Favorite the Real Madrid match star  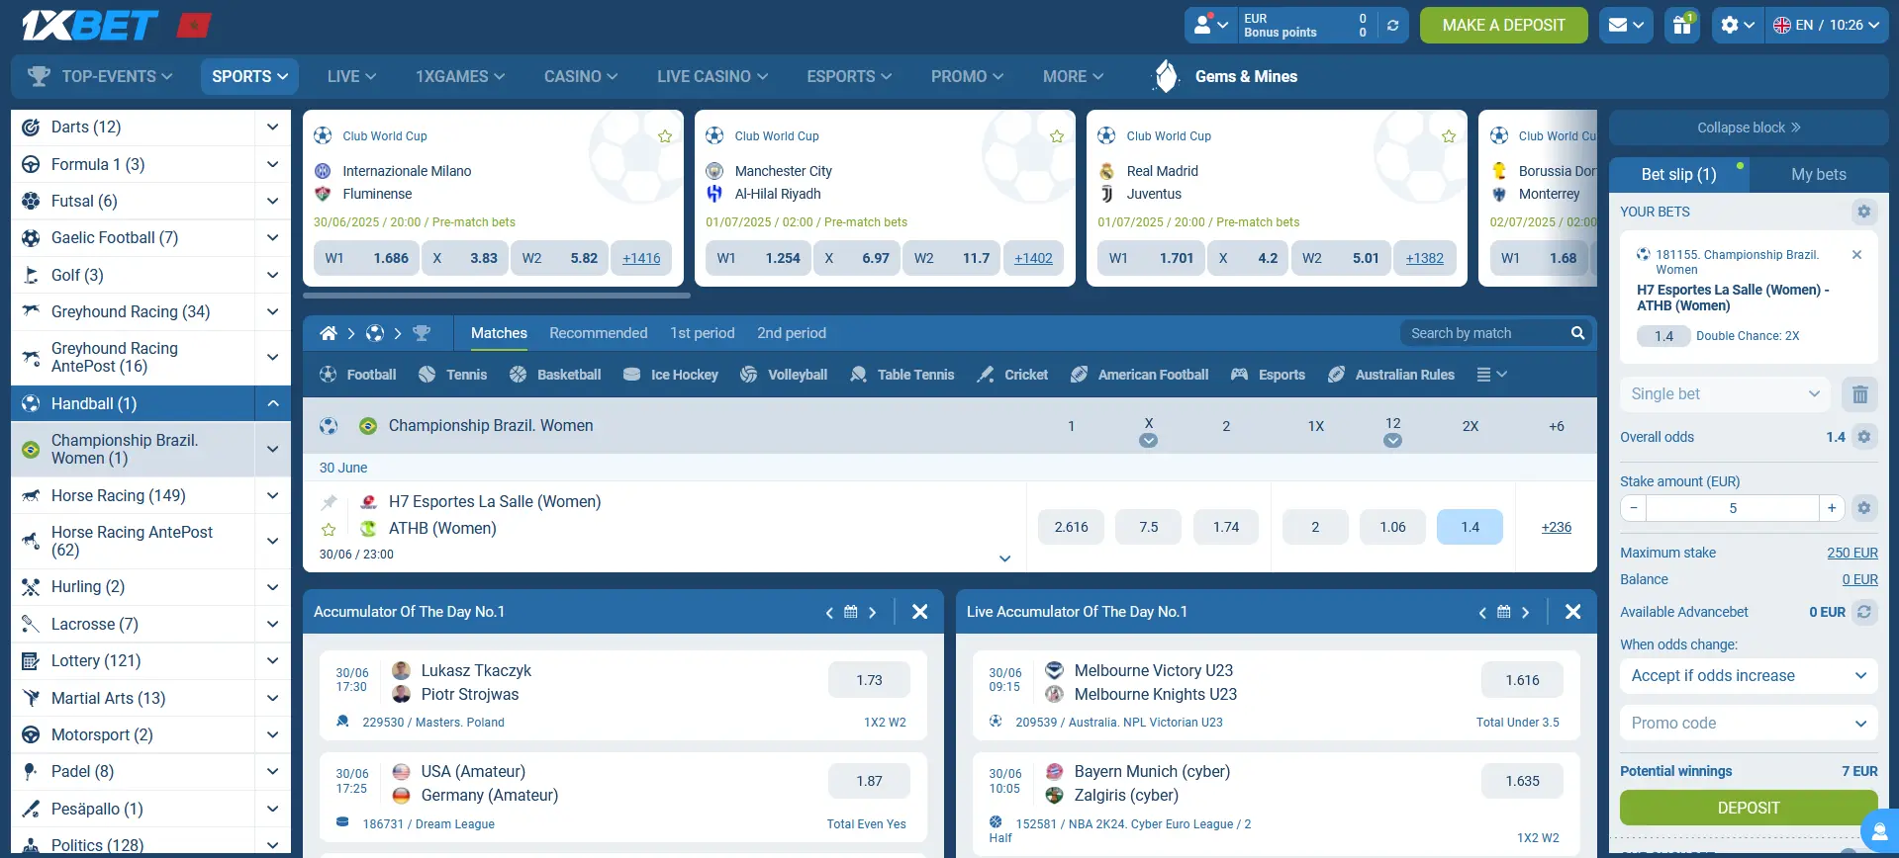click(1449, 136)
